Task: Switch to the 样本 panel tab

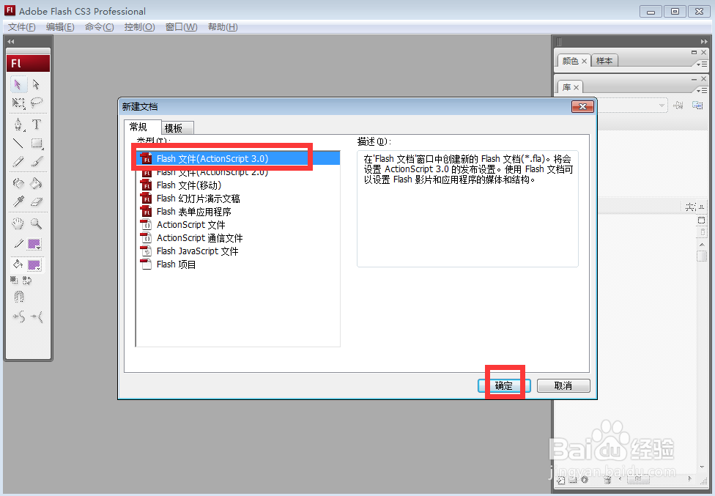Action: point(604,61)
